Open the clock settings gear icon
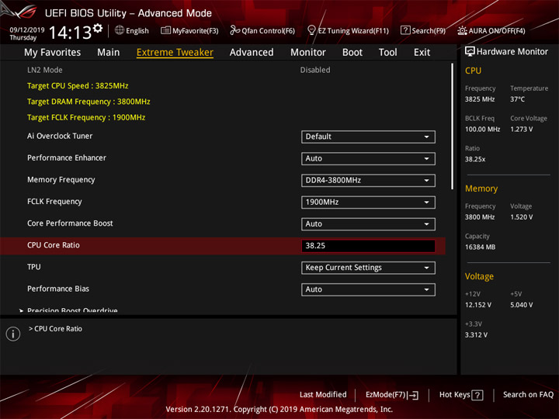The height and width of the screenshot is (419, 559). click(98, 28)
